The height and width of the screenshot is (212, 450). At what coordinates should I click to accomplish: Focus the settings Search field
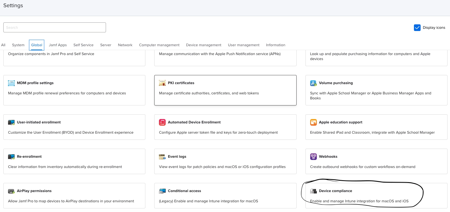[x=55, y=27]
